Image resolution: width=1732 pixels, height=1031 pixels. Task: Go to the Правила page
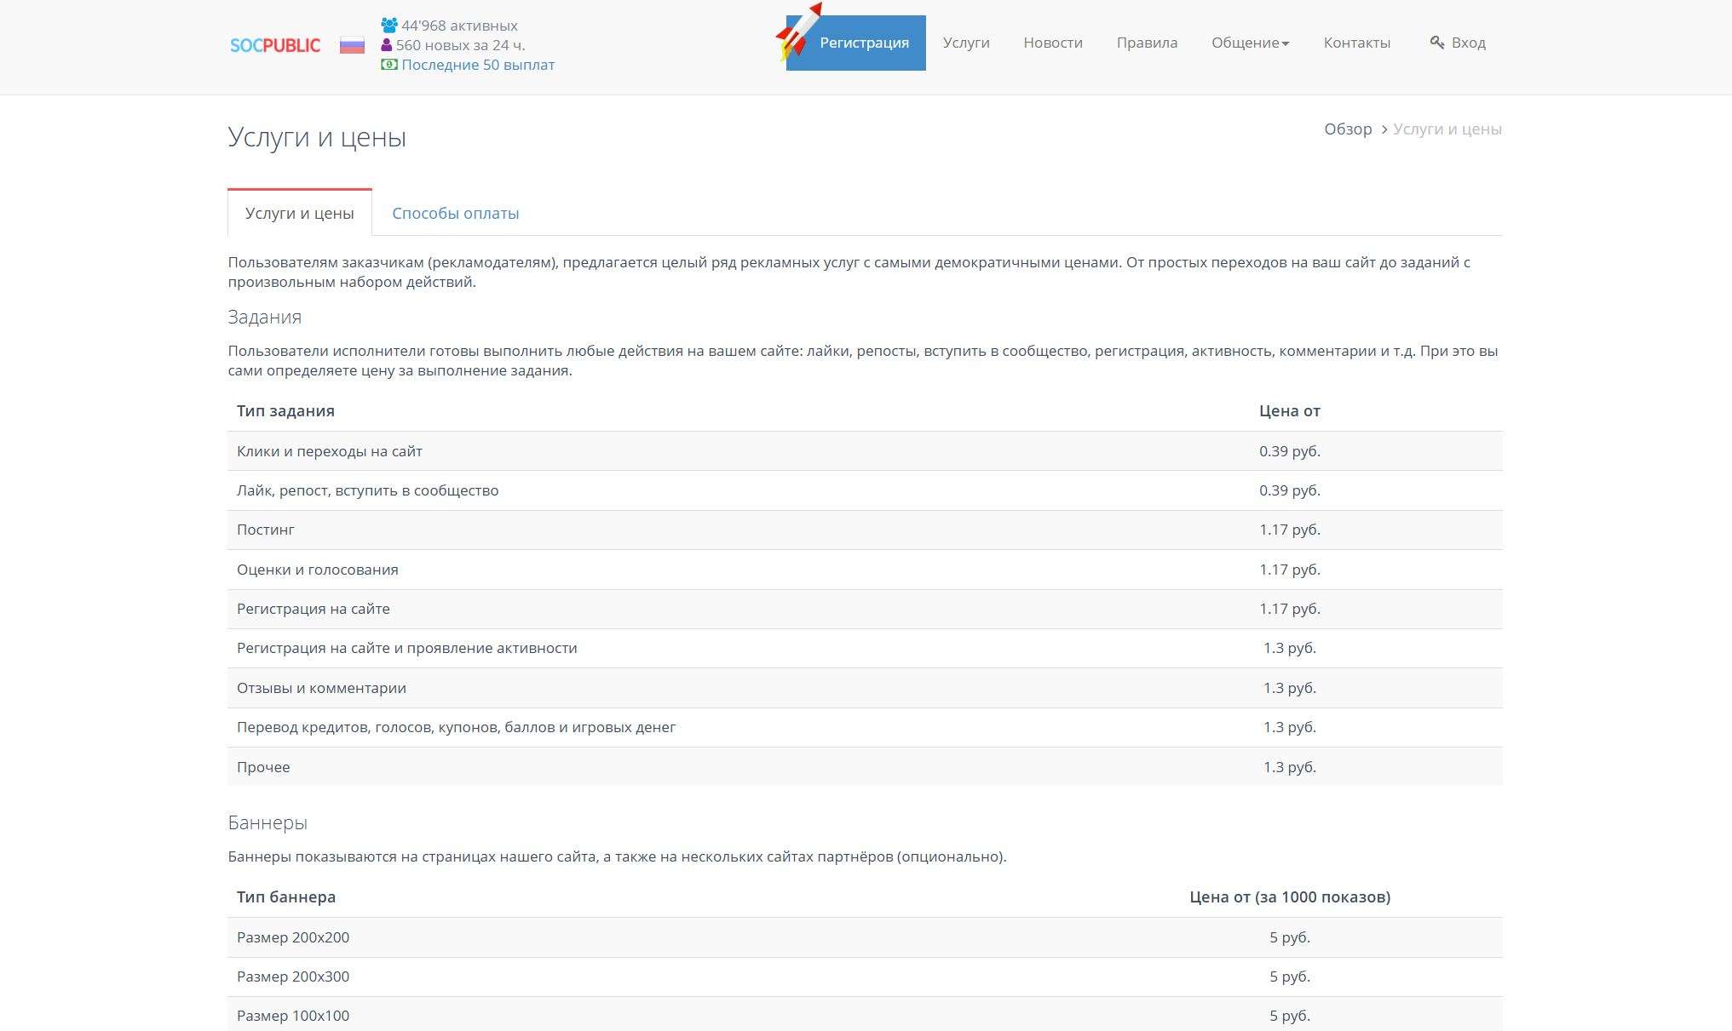1147,43
